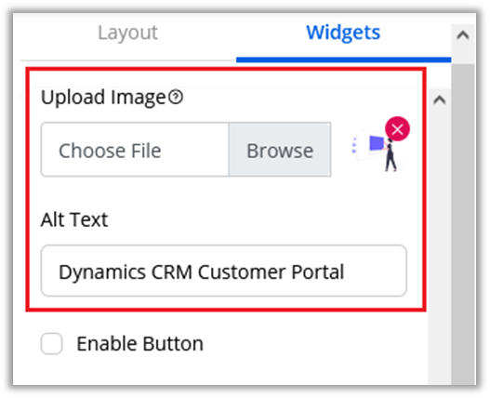The width and height of the screenshot is (490, 398).
Task: Open the Choose File field
Action: [135, 150]
